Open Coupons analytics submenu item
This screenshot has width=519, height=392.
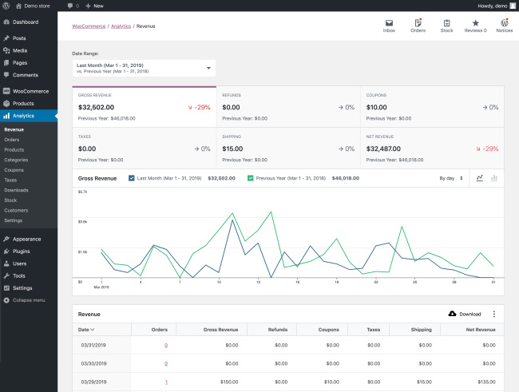point(14,170)
